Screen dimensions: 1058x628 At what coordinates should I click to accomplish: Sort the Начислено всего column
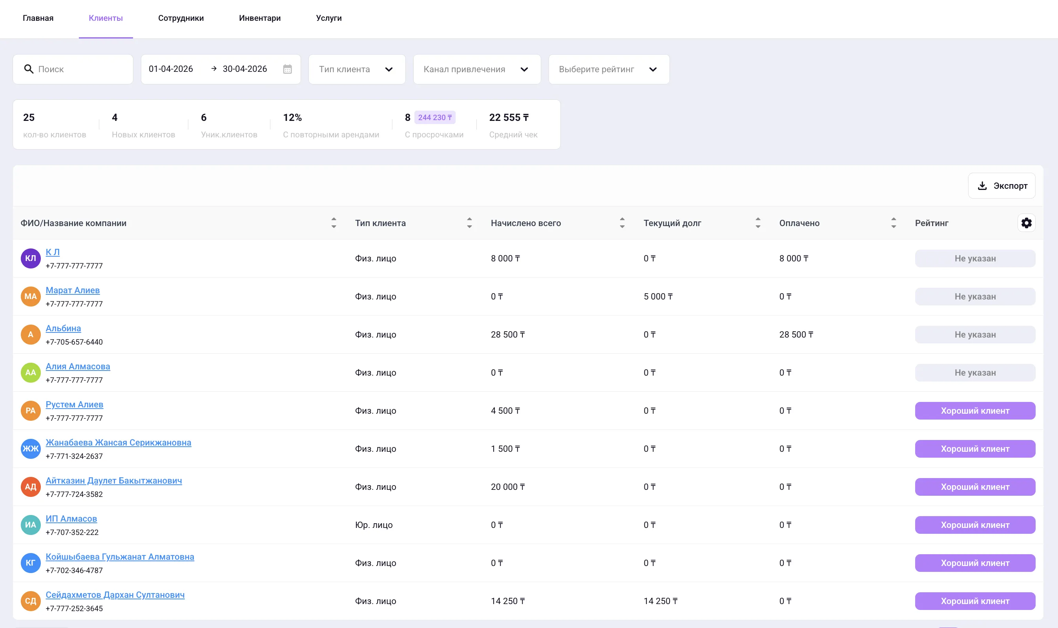point(622,223)
